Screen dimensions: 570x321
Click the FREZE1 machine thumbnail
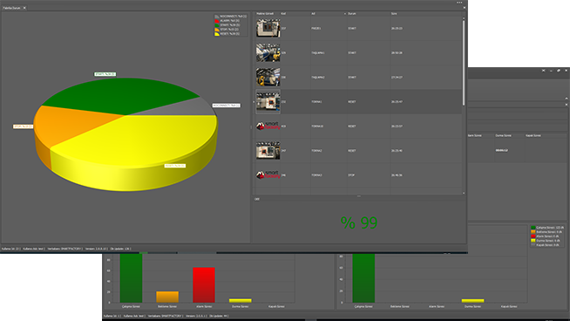pos(268,28)
